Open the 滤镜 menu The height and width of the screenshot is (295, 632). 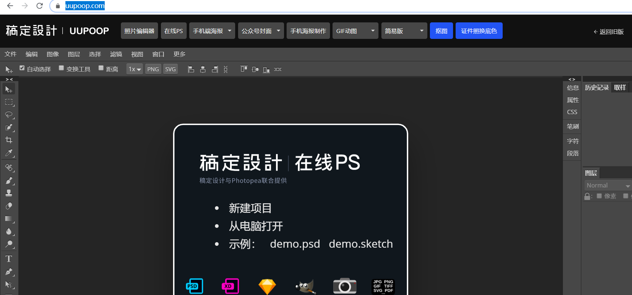[116, 54]
